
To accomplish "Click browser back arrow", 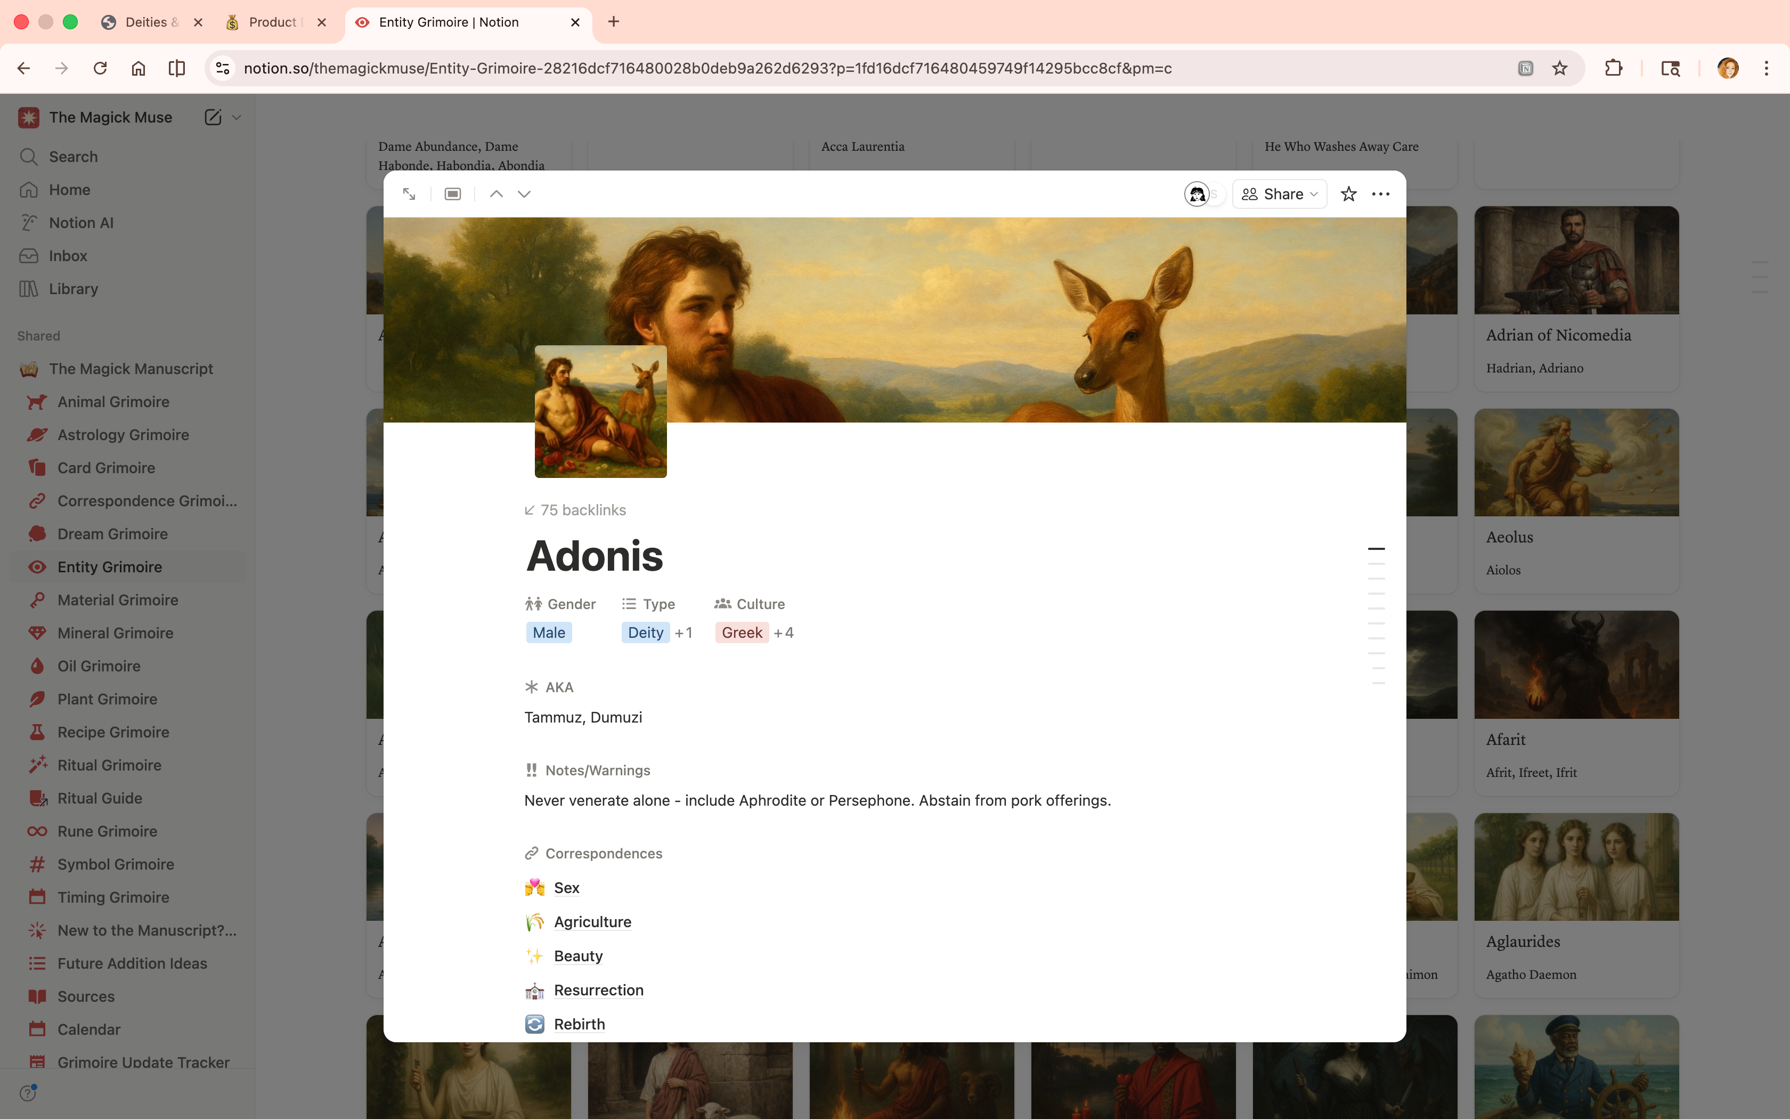I will [x=23, y=68].
